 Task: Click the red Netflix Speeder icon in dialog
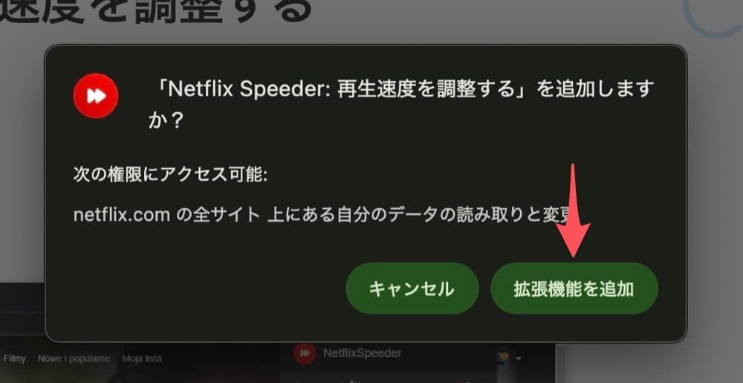click(96, 96)
